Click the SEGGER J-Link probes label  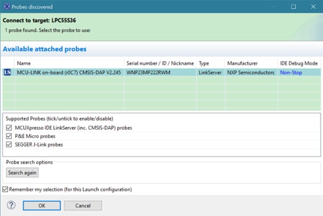39,145
